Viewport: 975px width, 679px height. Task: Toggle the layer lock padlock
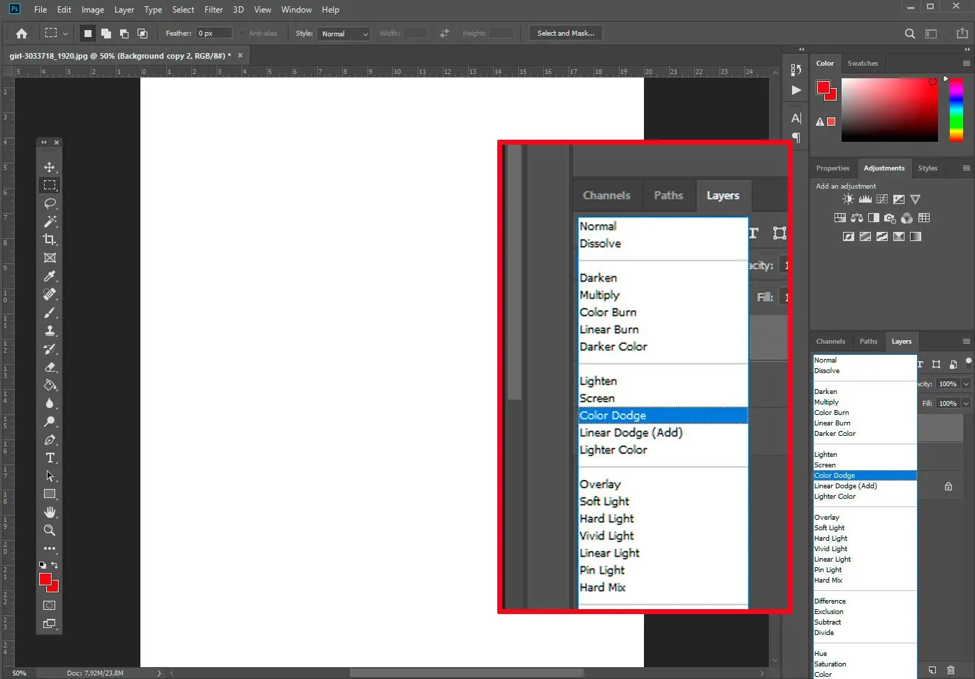(x=948, y=485)
